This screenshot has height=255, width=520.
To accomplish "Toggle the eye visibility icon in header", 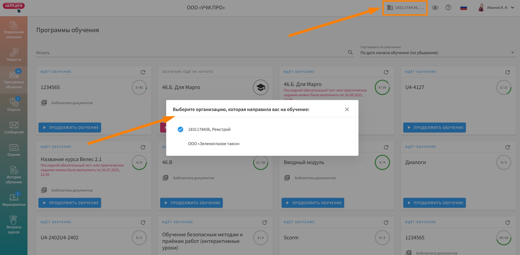I will coord(435,8).
